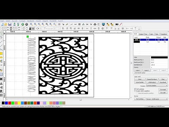
Task: Toggle Hide value of the Scan layer
Action: (x=165, y=40)
